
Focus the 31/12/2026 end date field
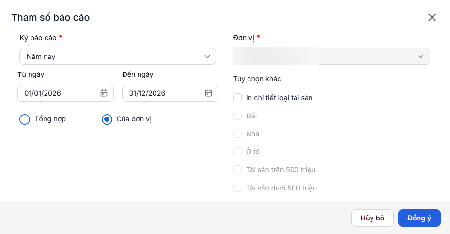point(170,93)
